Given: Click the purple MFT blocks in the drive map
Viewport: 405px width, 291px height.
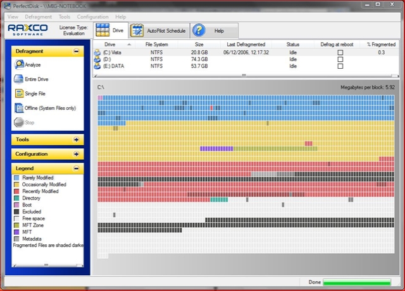Looking at the screenshot, I should (216, 149).
